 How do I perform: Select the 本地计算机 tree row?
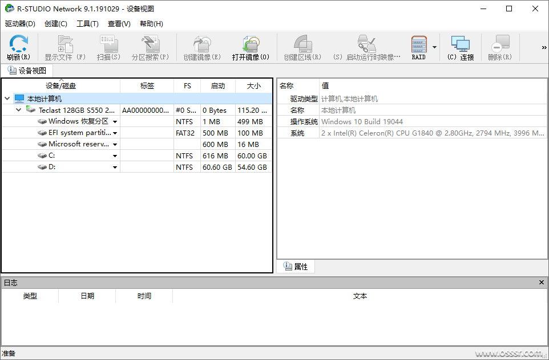pos(137,99)
